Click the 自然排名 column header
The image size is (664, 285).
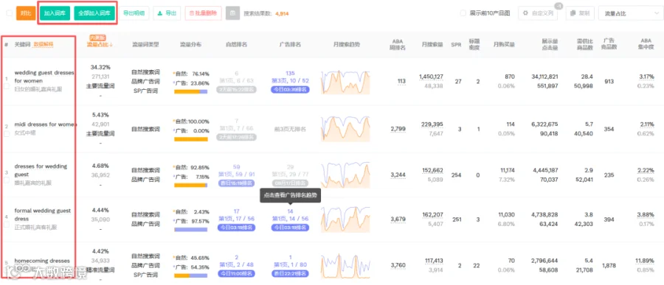(237, 44)
